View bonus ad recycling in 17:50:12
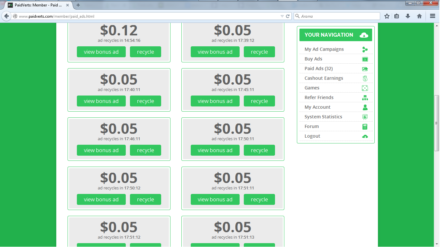The height and width of the screenshot is (247, 440). tap(101, 199)
